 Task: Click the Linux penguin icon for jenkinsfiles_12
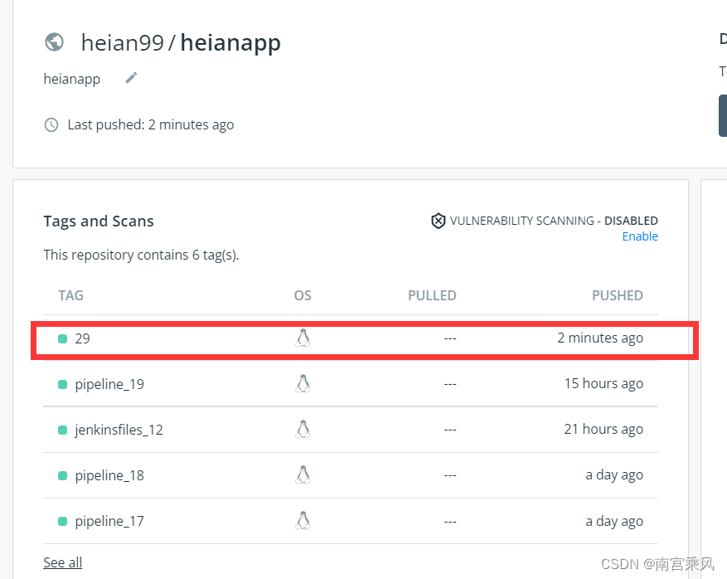click(303, 430)
